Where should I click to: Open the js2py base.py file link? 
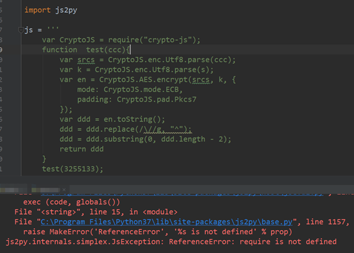point(167,222)
